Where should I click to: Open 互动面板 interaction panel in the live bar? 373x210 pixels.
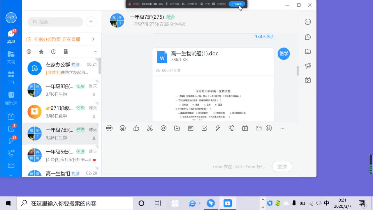tap(219, 4)
